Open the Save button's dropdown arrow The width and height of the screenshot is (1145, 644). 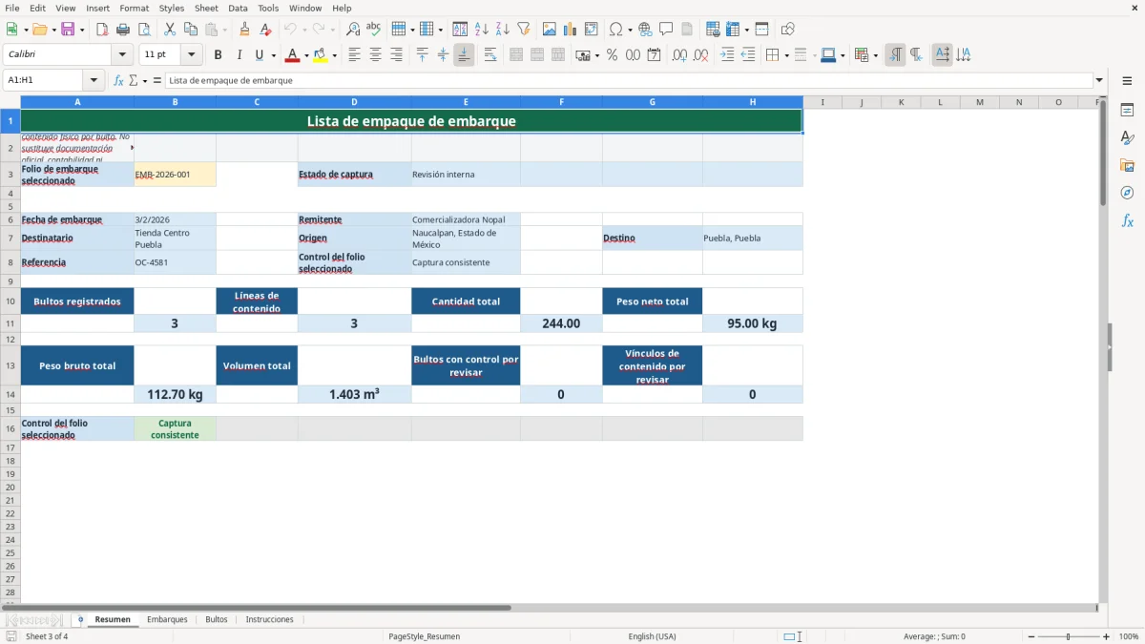click(82, 30)
